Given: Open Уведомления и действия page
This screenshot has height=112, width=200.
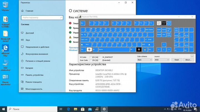Looking at the screenshot, I should (37, 47).
